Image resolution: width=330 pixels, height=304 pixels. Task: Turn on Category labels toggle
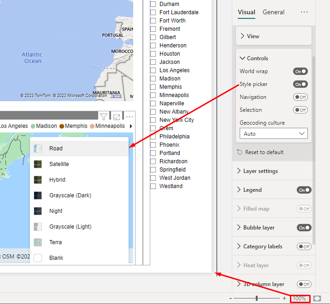click(304, 247)
